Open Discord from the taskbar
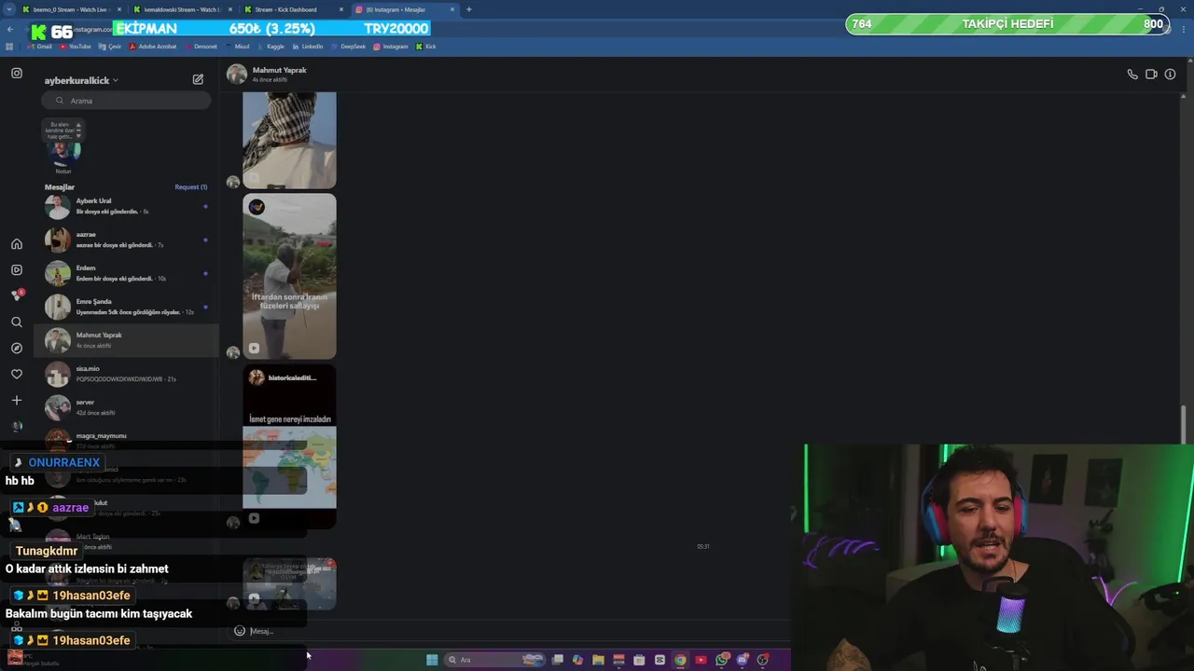 point(743,660)
